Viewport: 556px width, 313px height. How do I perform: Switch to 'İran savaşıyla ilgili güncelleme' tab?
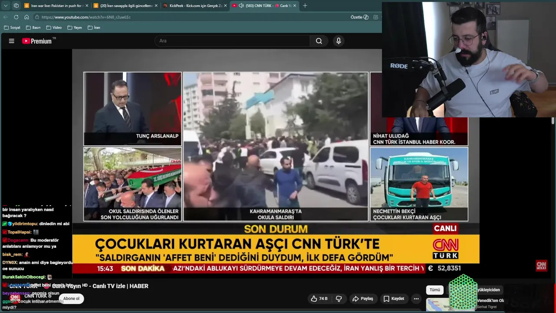tap(126, 6)
